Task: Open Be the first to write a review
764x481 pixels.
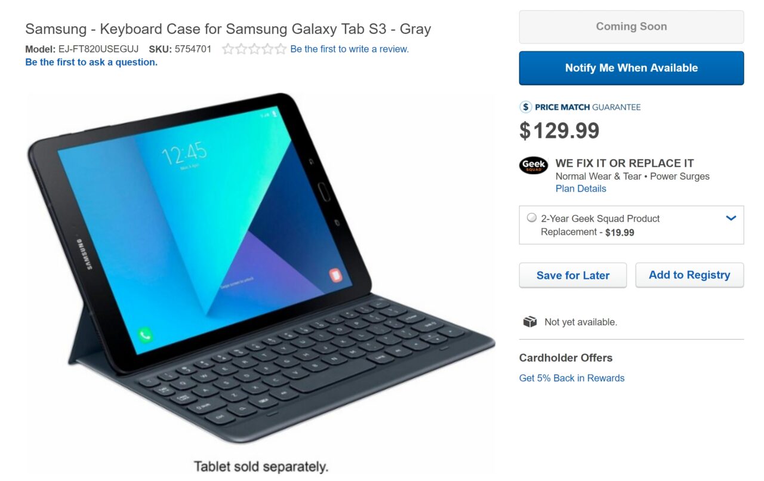Action: [349, 50]
